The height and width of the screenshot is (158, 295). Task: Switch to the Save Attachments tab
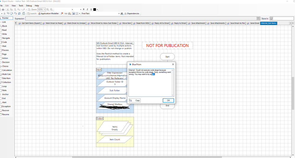[x=216, y=23]
